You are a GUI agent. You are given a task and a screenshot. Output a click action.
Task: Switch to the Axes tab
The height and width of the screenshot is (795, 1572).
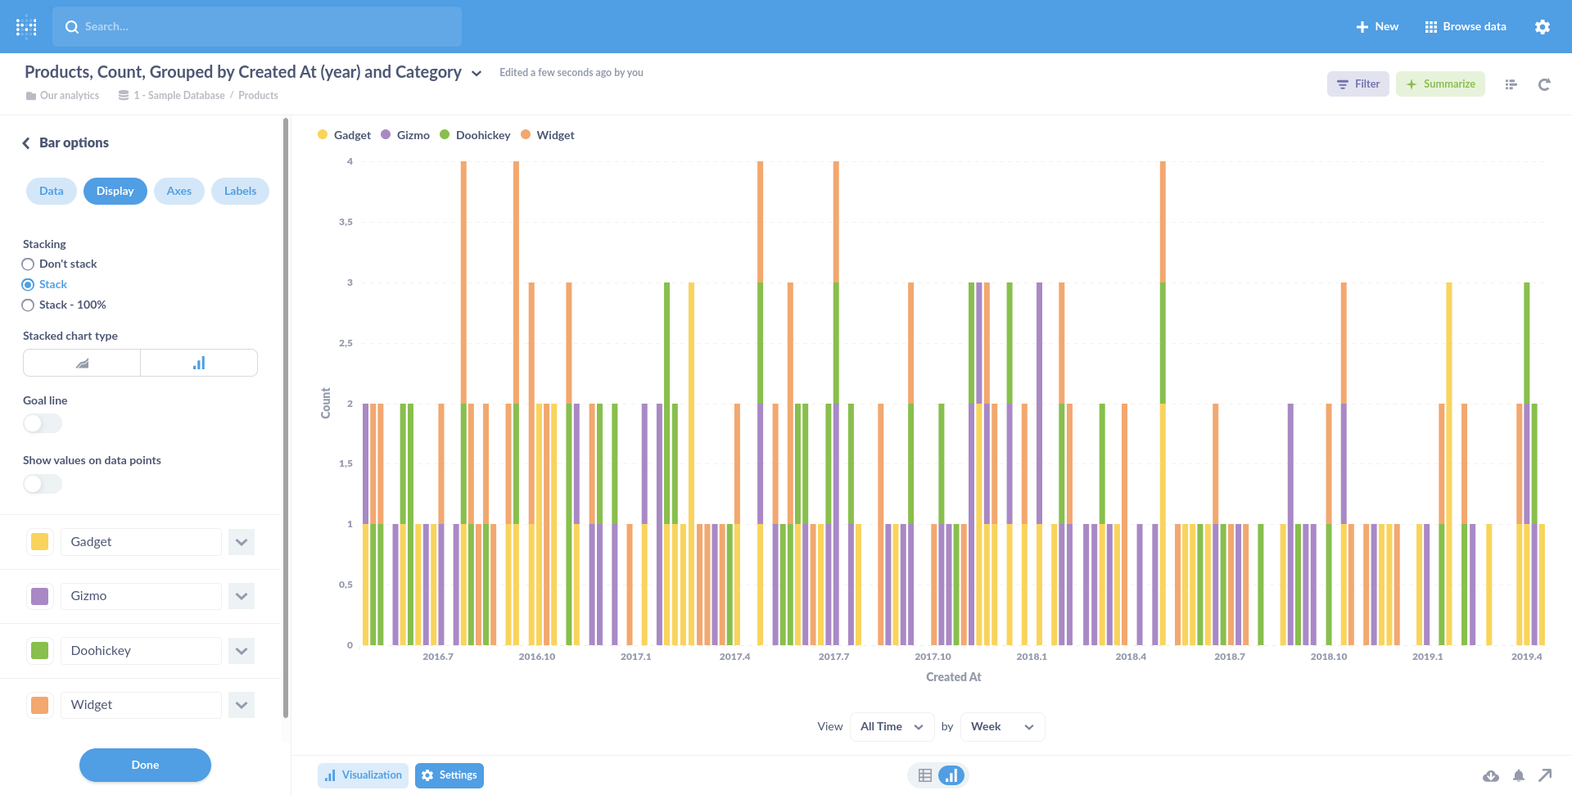178,191
